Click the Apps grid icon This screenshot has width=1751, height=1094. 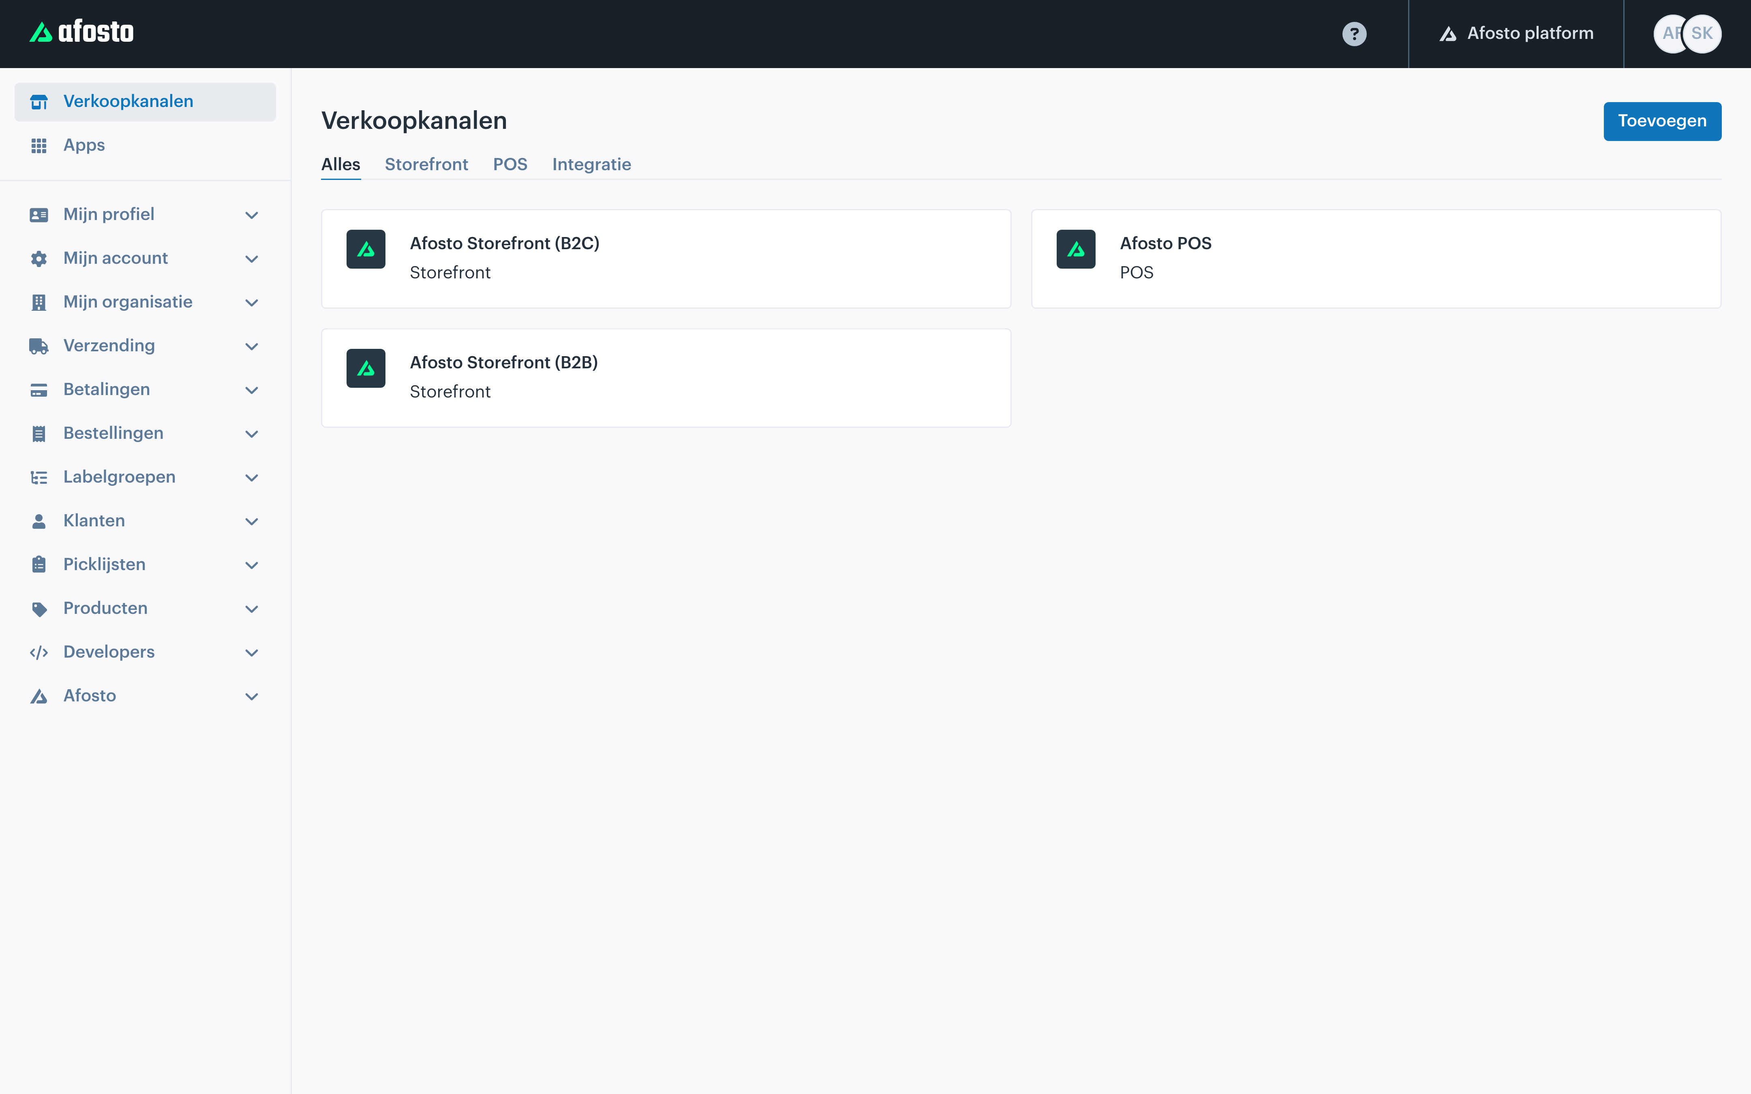[x=39, y=145]
